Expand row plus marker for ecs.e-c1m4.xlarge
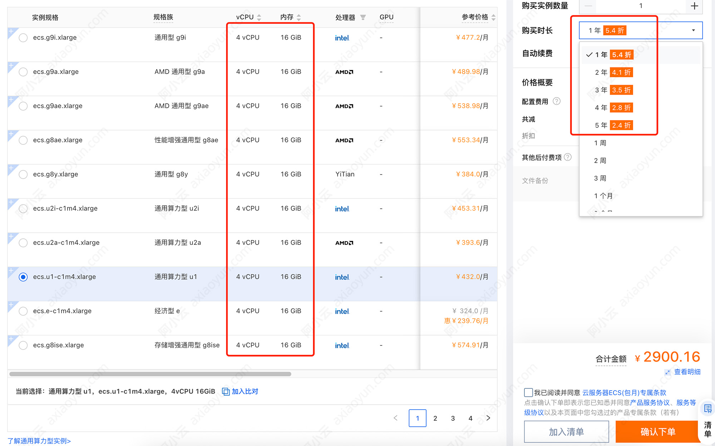Viewport: 715px width, 446px height. (11, 304)
